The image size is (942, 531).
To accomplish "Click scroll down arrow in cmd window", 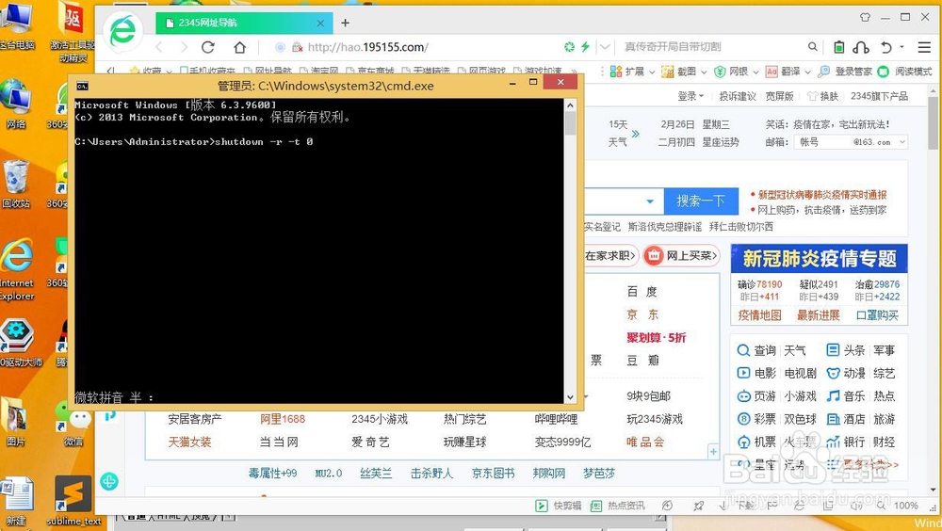I will point(570,397).
